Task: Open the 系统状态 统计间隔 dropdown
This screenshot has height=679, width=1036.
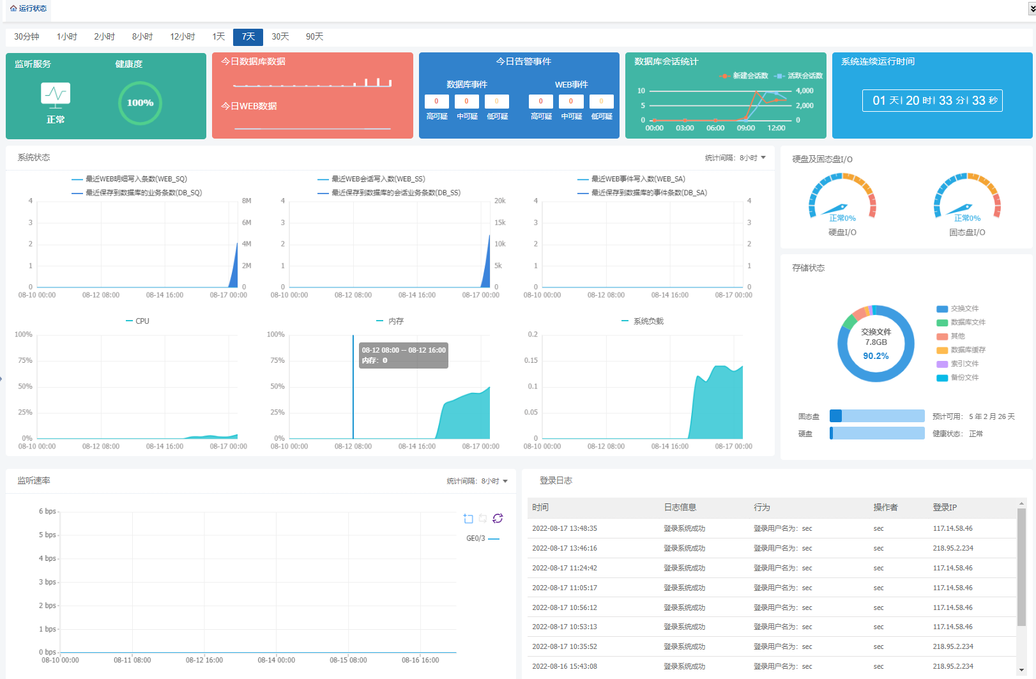Action: tap(735, 158)
